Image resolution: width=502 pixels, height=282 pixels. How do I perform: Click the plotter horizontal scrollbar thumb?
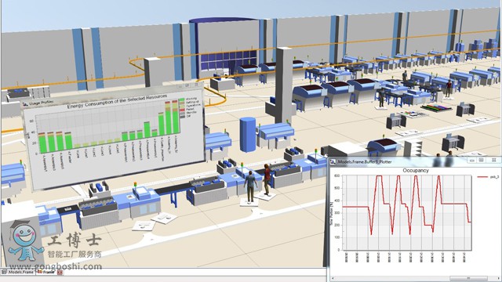pyautogui.click(x=468, y=279)
